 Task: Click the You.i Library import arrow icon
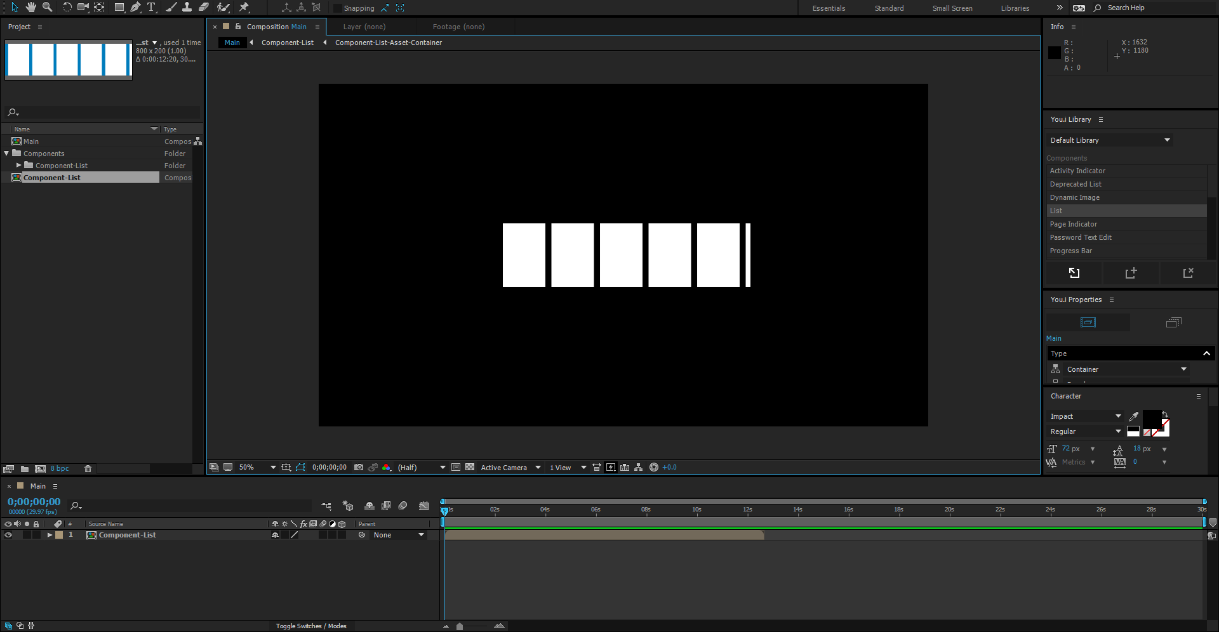[x=1074, y=273]
